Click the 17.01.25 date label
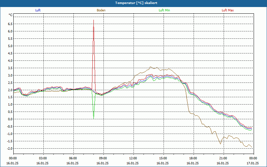Image resolution: width=267 pixels, height=167 pixels. tap(253, 163)
